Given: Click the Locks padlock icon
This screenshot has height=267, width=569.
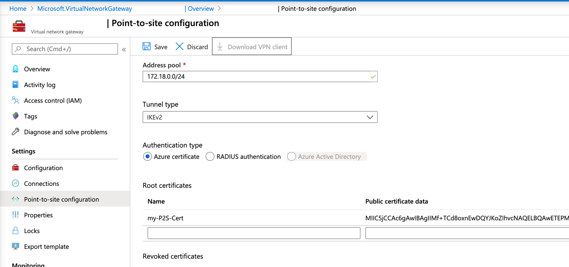Looking at the screenshot, I should [15, 230].
